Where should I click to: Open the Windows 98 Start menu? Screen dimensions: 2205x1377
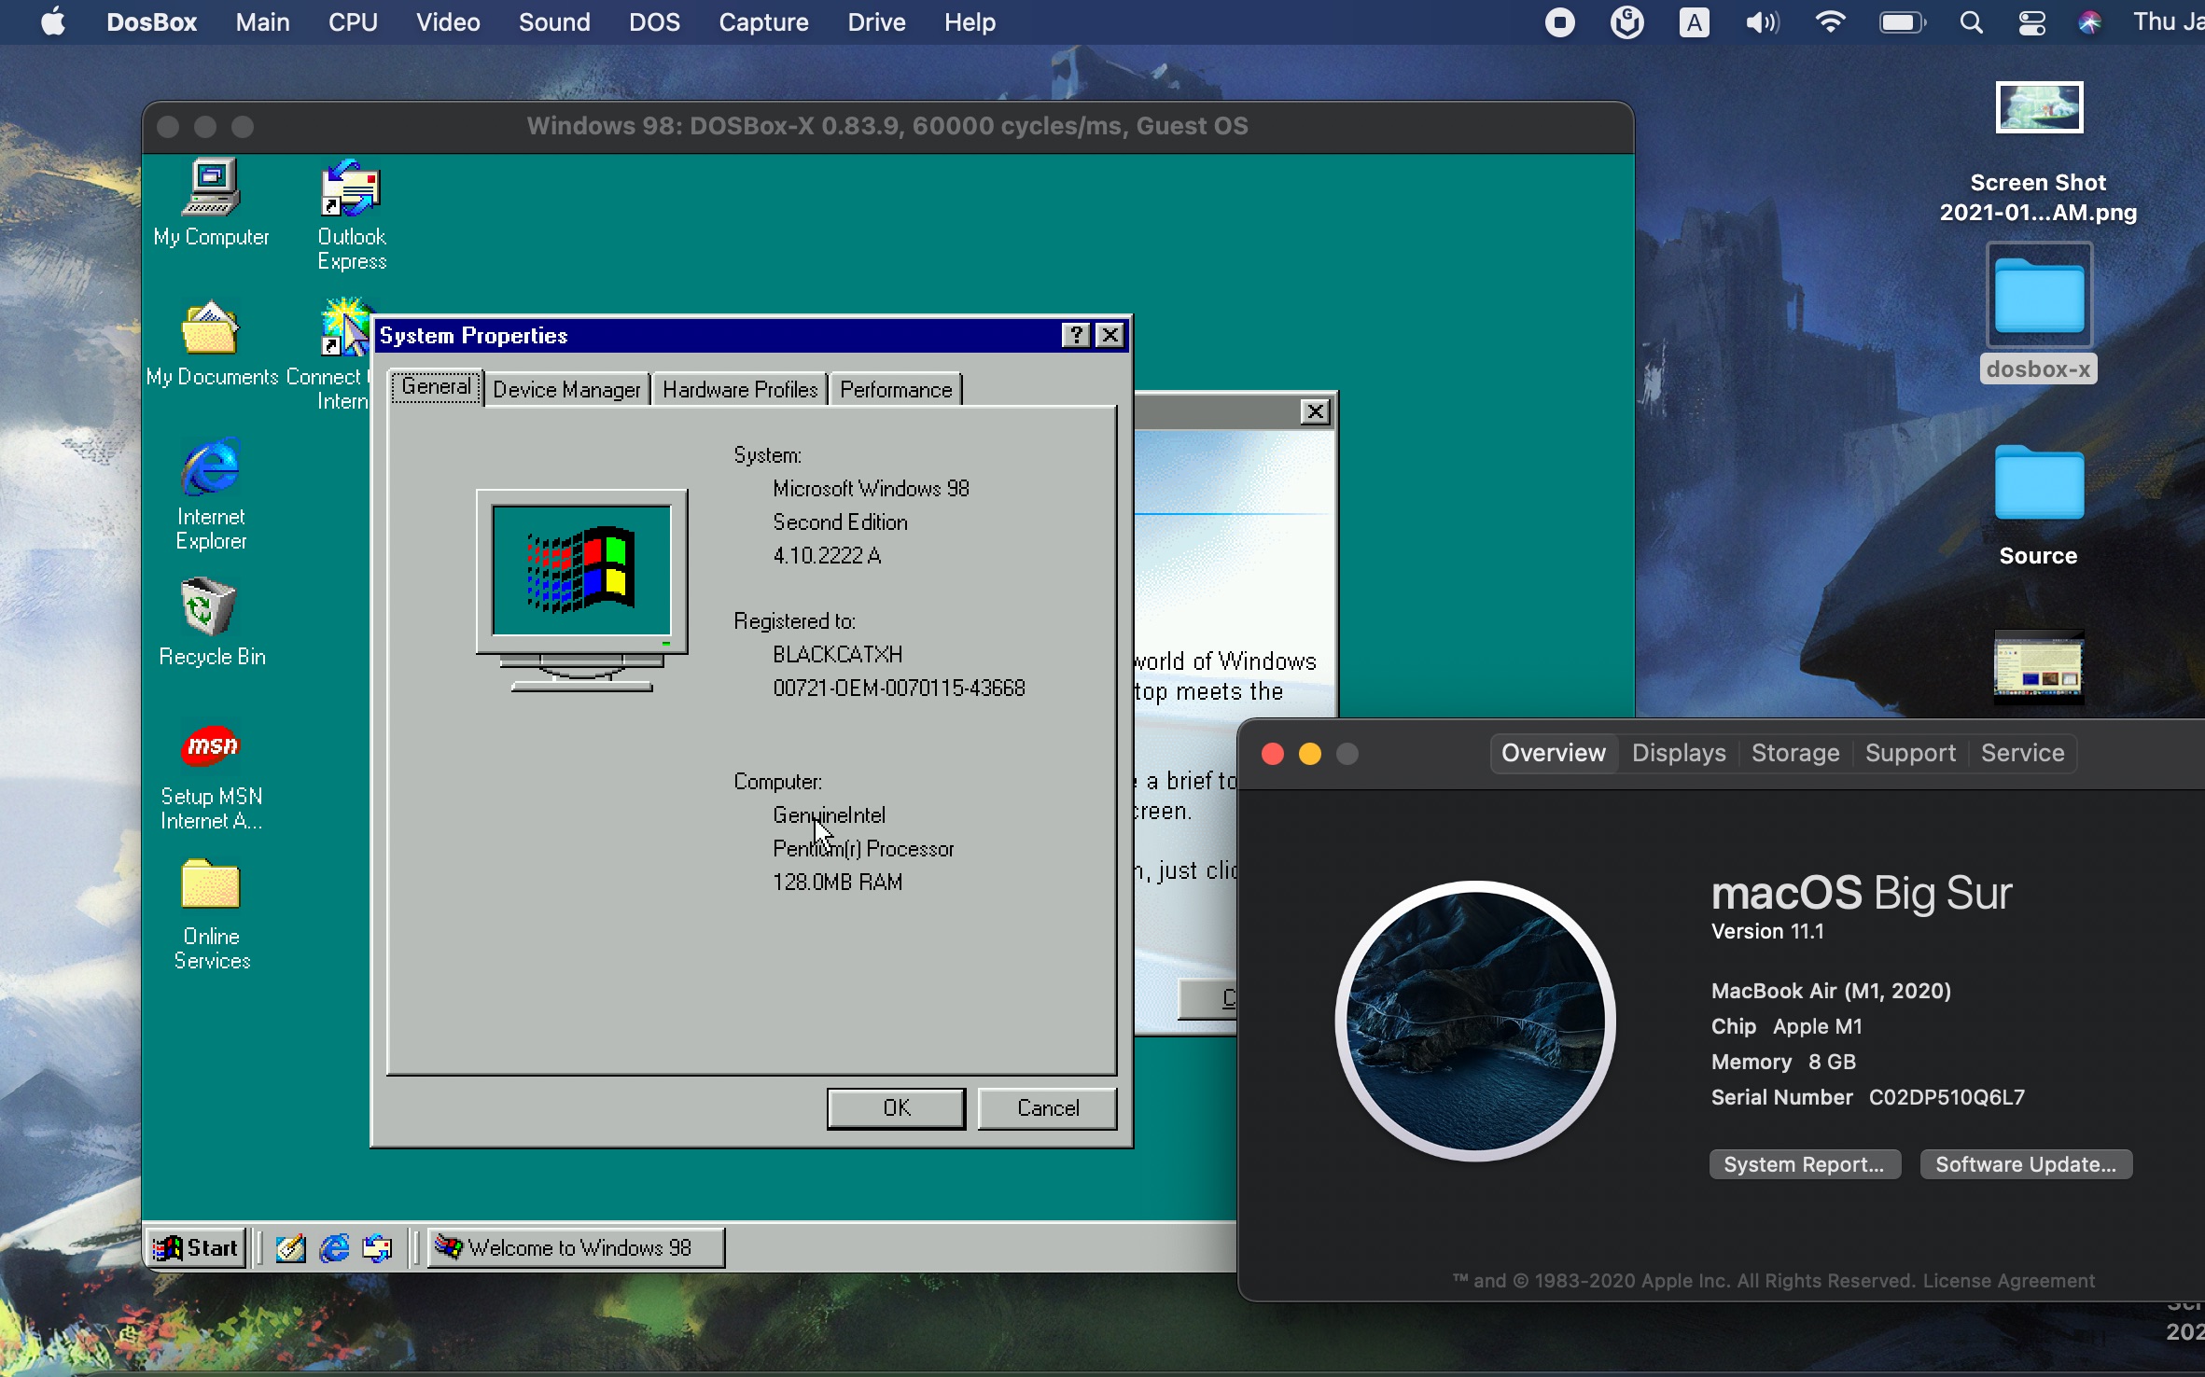point(198,1248)
